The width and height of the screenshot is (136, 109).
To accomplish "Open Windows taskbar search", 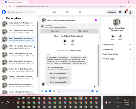I will coord(8,102).
